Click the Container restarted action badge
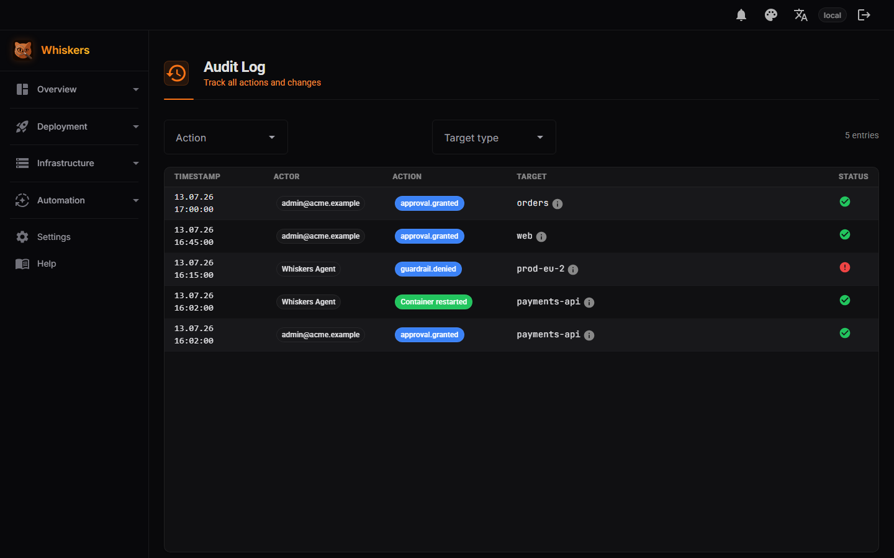The image size is (894, 558). [433, 302]
